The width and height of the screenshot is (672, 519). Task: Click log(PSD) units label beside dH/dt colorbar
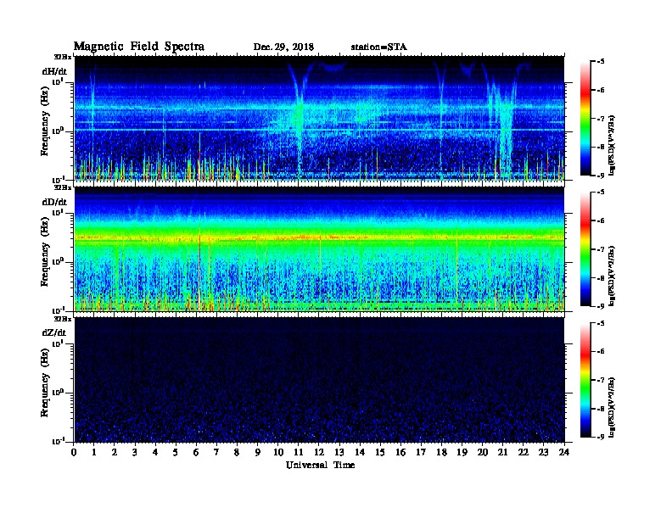(x=612, y=145)
